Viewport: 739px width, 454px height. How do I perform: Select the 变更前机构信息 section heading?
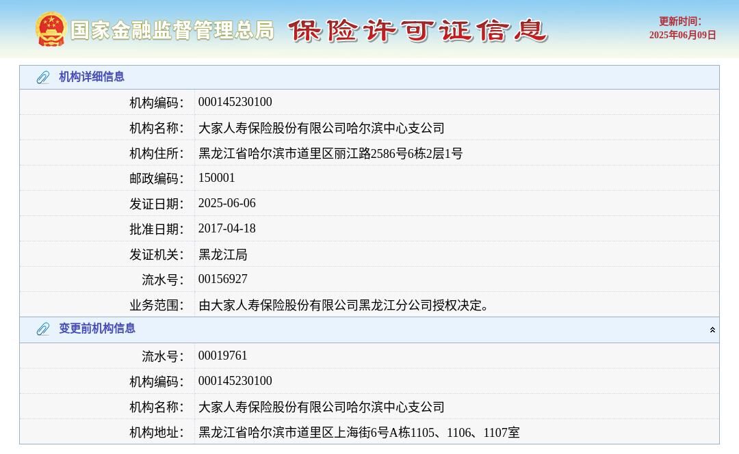point(97,328)
